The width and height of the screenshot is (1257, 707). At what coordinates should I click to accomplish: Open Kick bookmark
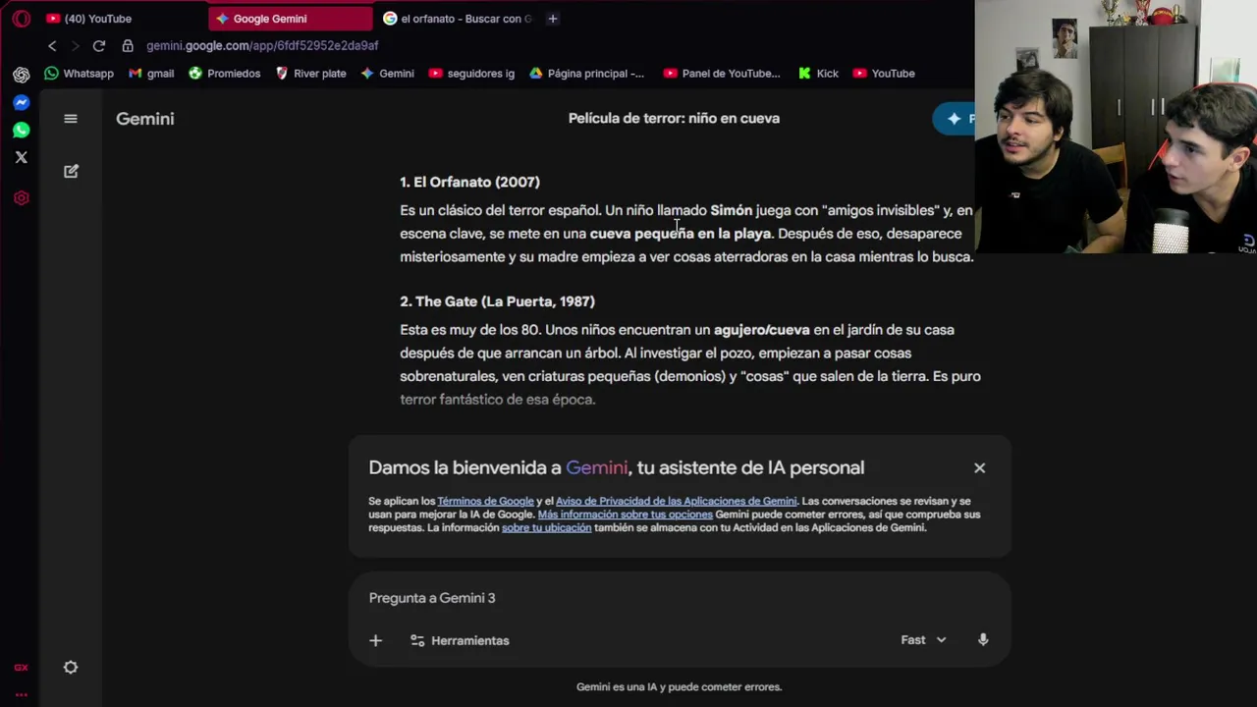pos(819,74)
